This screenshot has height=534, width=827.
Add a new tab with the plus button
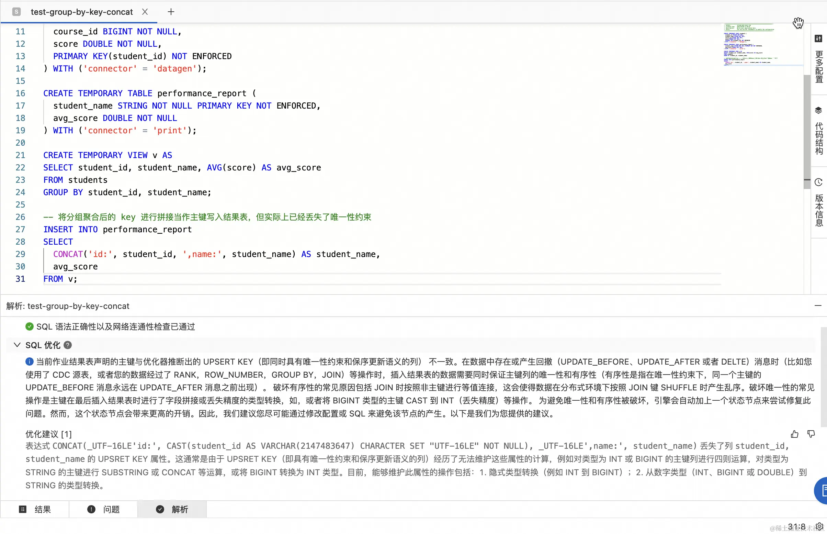(x=171, y=12)
